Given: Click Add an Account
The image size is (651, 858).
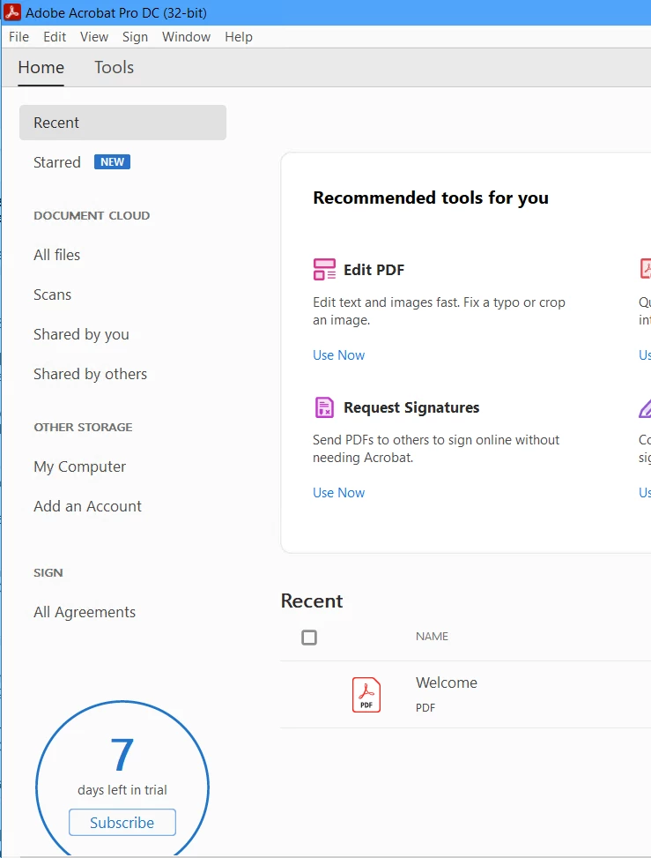Looking at the screenshot, I should 87,506.
